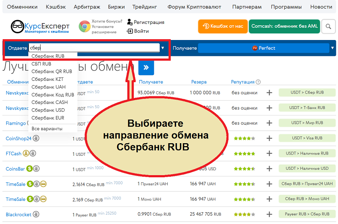Click the Payeer RUB > Сбер RUB button

[307, 214]
